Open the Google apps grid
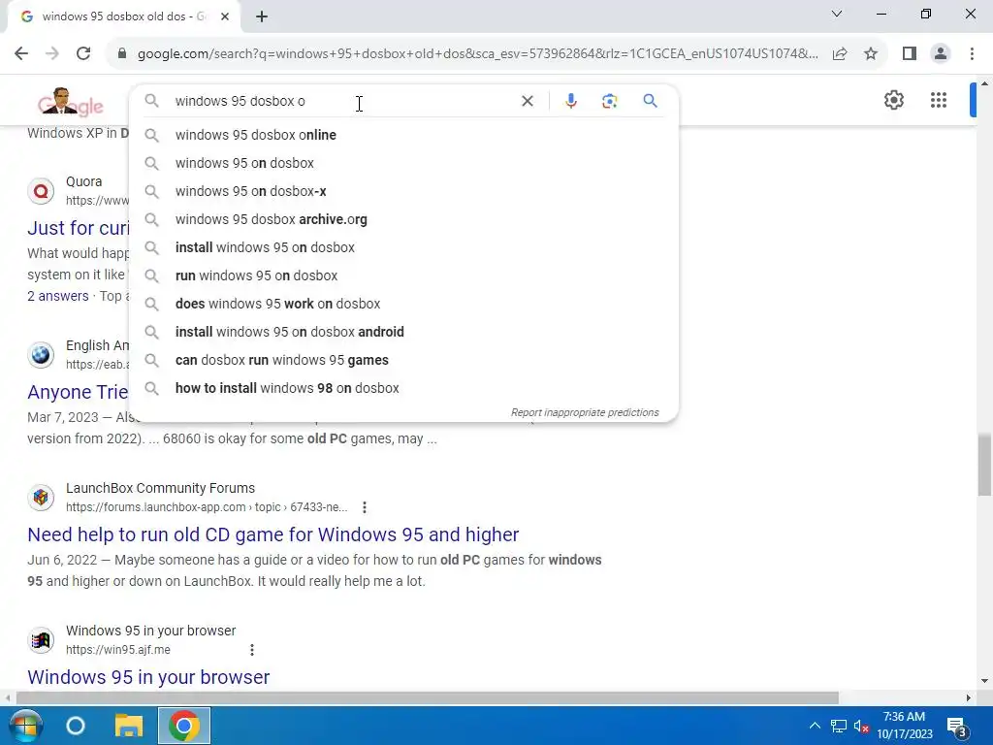Viewport: 993px width, 745px height. [x=939, y=100]
